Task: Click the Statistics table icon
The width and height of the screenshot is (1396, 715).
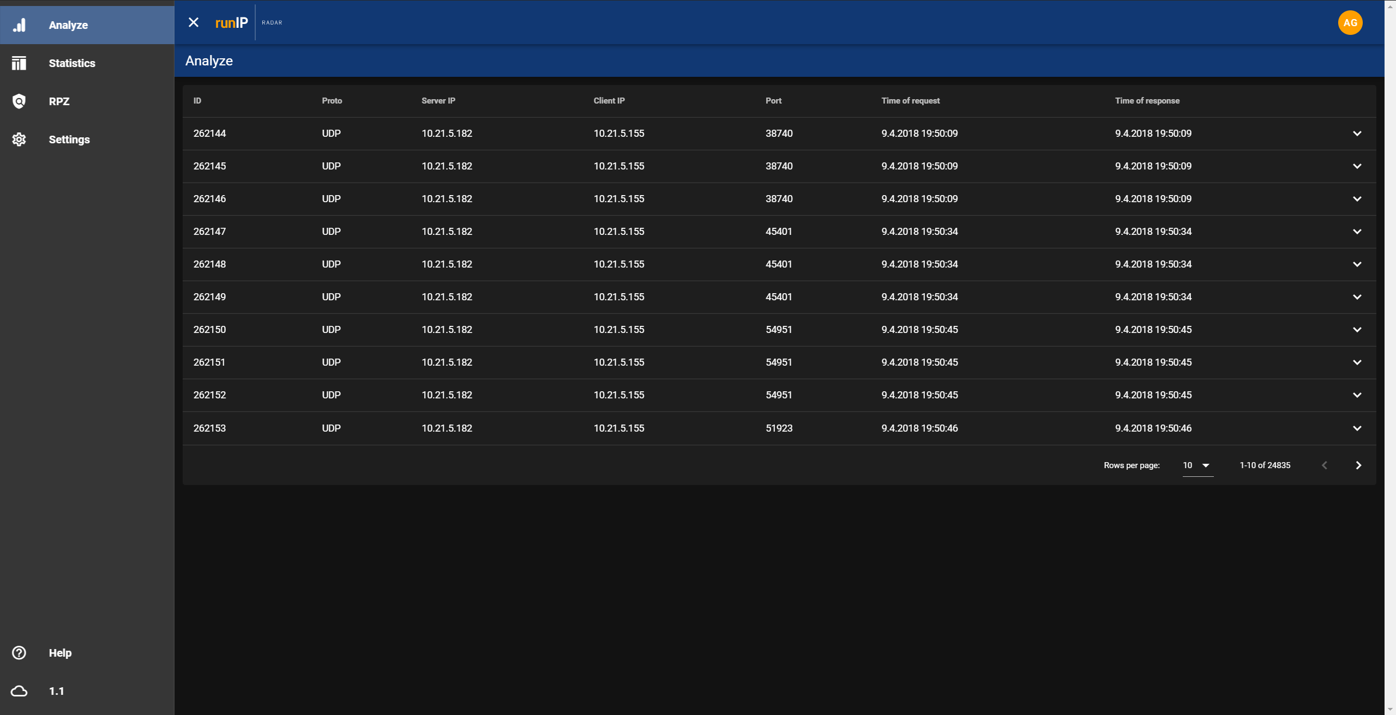Action: point(19,63)
